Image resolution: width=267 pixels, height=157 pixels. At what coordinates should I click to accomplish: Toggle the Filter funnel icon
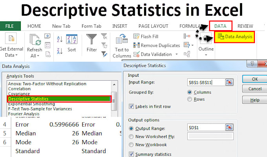tap(91, 39)
